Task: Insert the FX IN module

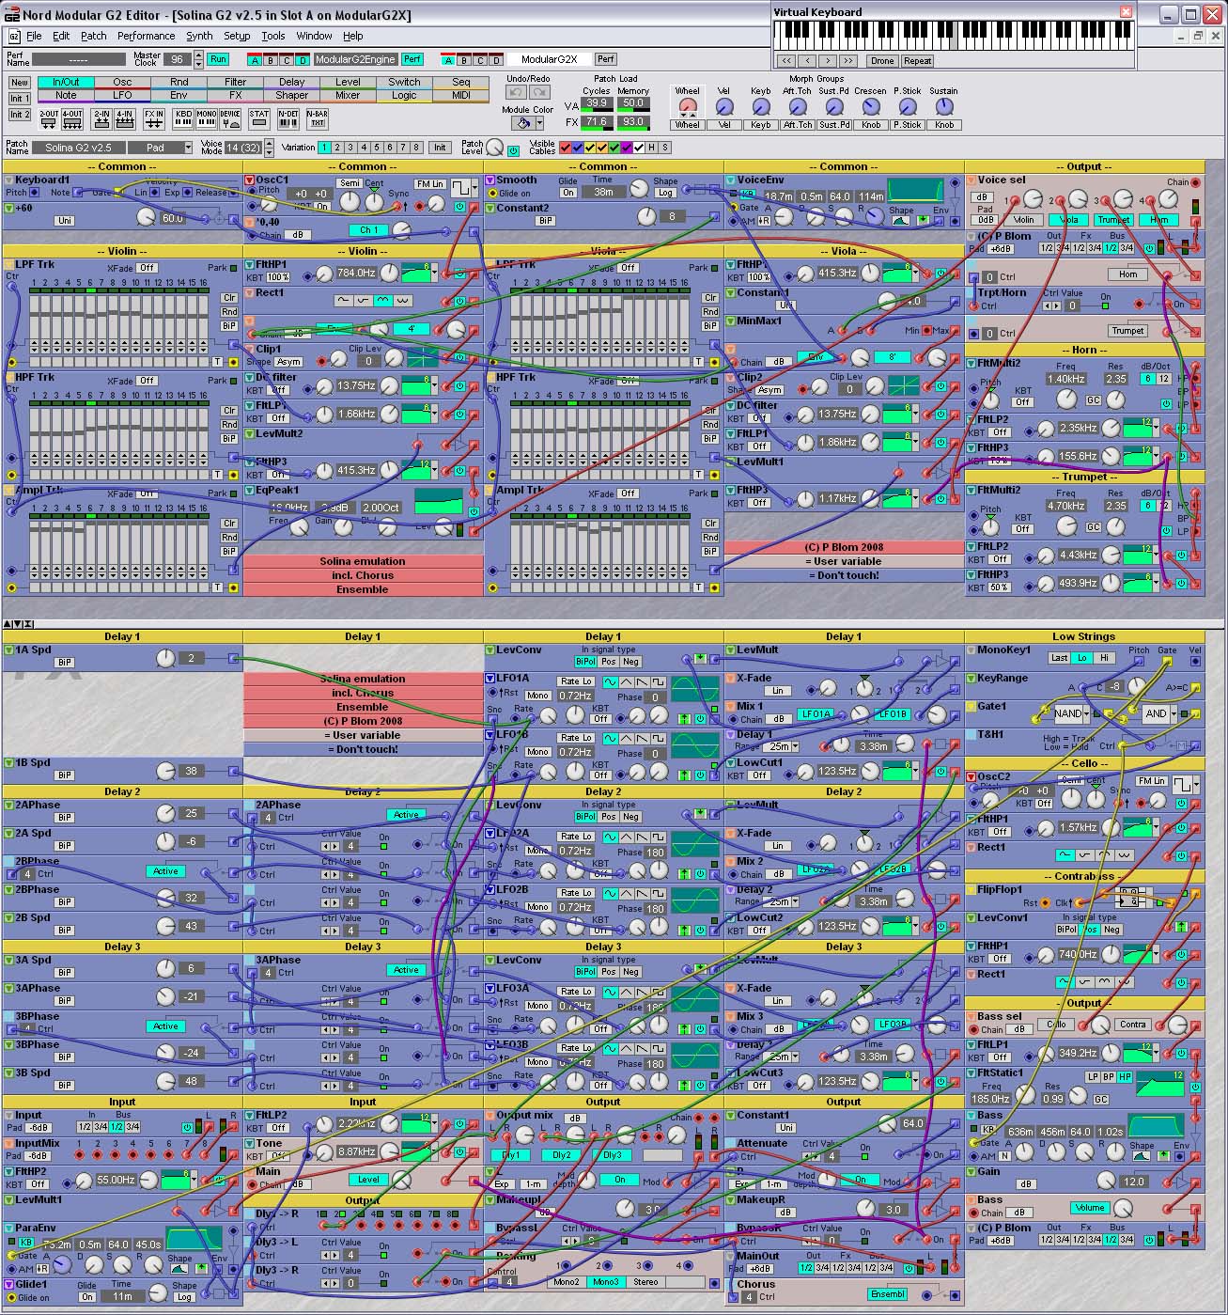Action: [153, 119]
